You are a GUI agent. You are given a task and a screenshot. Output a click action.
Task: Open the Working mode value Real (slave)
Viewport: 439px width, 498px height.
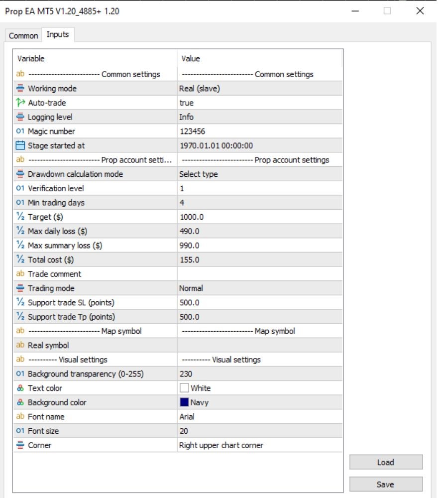point(260,88)
